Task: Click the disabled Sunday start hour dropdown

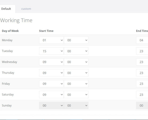Action: pyautogui.click(x=51, y=105)
